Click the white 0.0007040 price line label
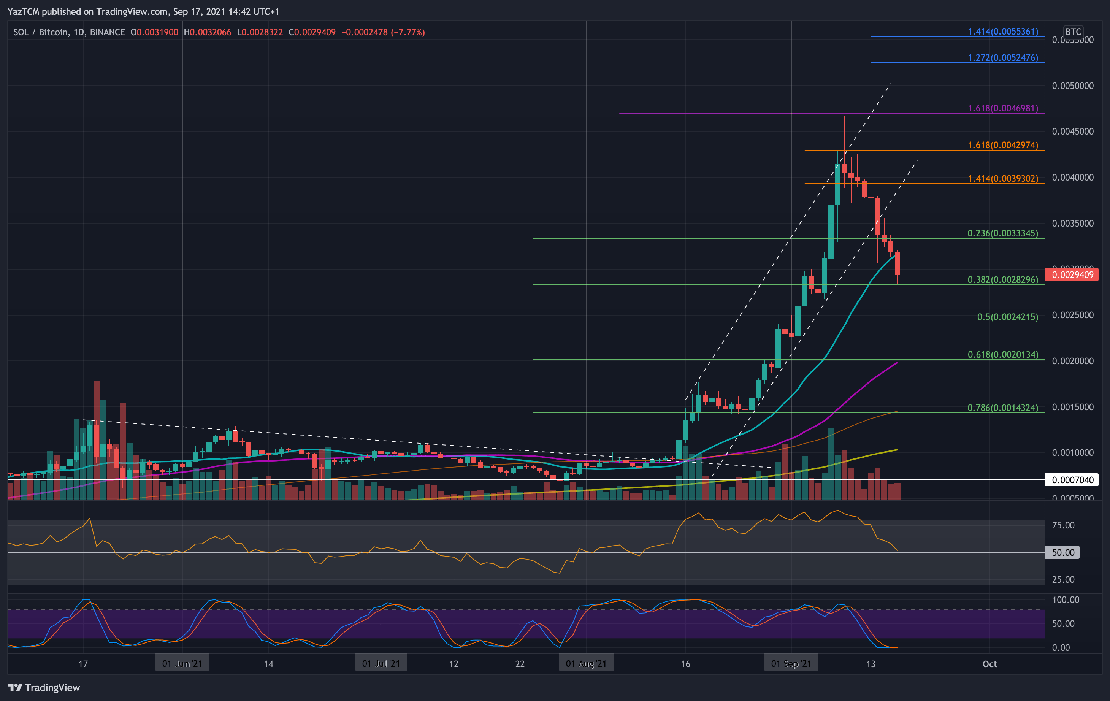The image size is (1110, 701). pyautogui.click(x=1070, y=480)
